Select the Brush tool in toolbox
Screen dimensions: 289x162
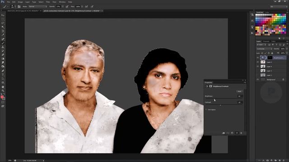(x=3, y=43)
